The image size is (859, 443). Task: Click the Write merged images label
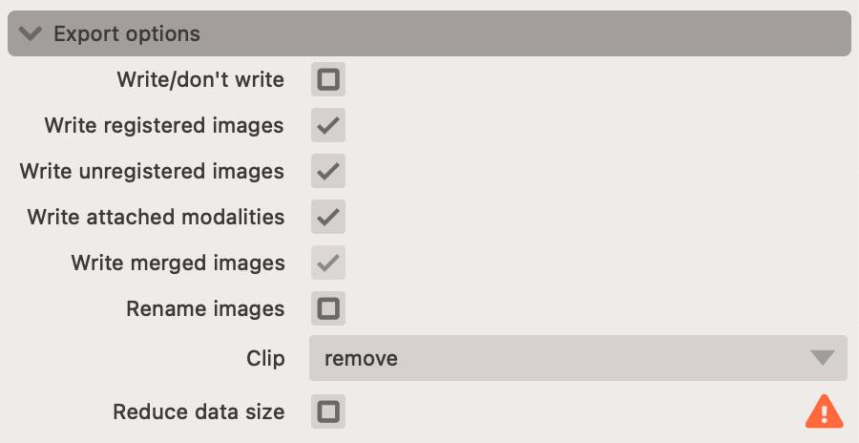coord(178,264)
